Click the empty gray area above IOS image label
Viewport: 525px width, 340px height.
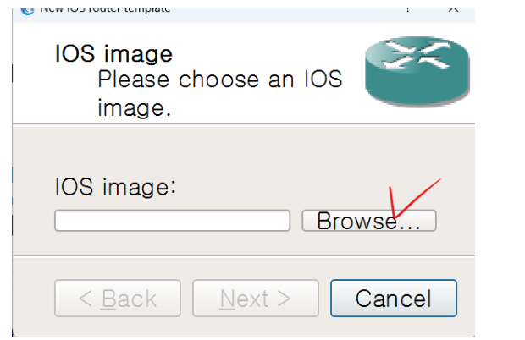[244, 149]
